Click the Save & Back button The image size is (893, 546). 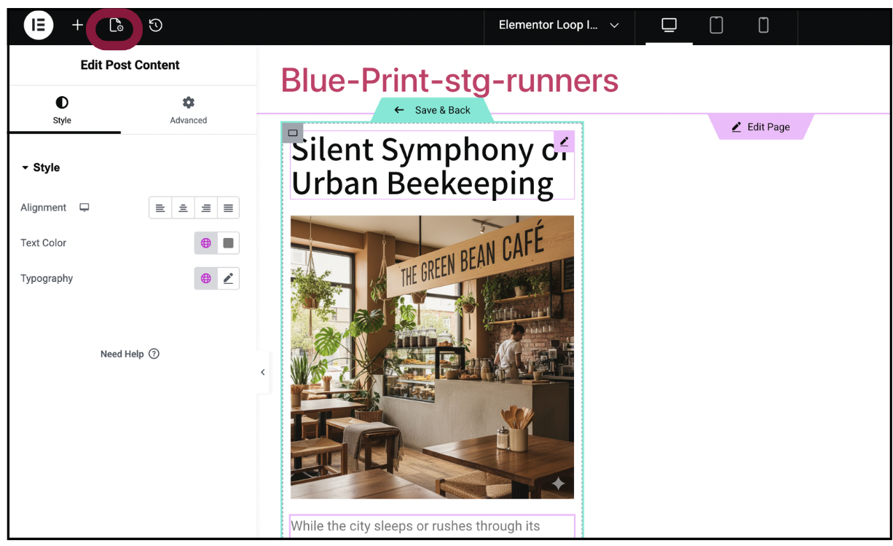tap(433, 110)
